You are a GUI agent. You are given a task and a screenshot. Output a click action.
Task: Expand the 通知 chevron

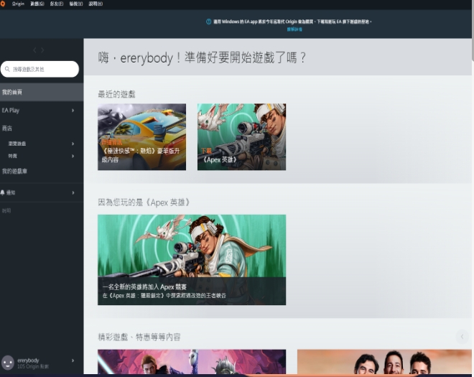coord(73,192)
